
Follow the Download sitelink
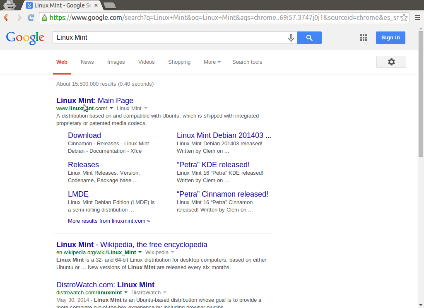coord(84,135)
